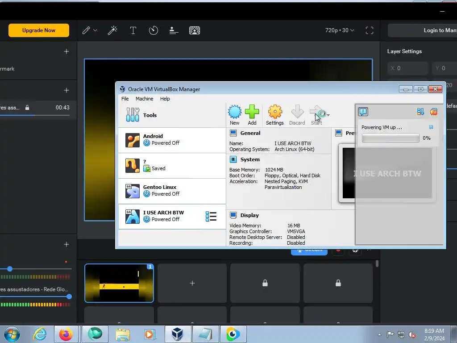Image resolution: width=457 pixels, height=343 pixels.
Task: Click the Upgrade Now button
Action: (x=39, y=30)
